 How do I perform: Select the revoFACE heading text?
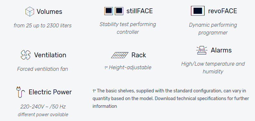pos(222,11)
